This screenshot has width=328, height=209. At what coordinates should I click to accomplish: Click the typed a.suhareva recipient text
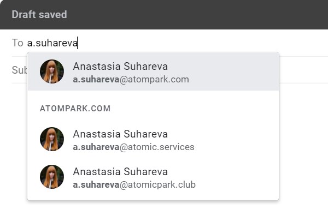click(x=52, y=43)
